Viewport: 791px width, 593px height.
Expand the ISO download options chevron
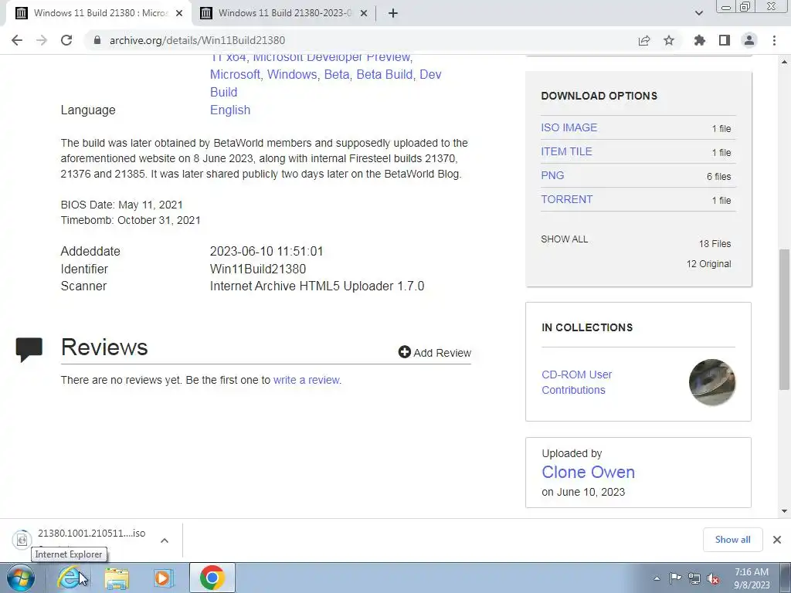tap(164, 540)
